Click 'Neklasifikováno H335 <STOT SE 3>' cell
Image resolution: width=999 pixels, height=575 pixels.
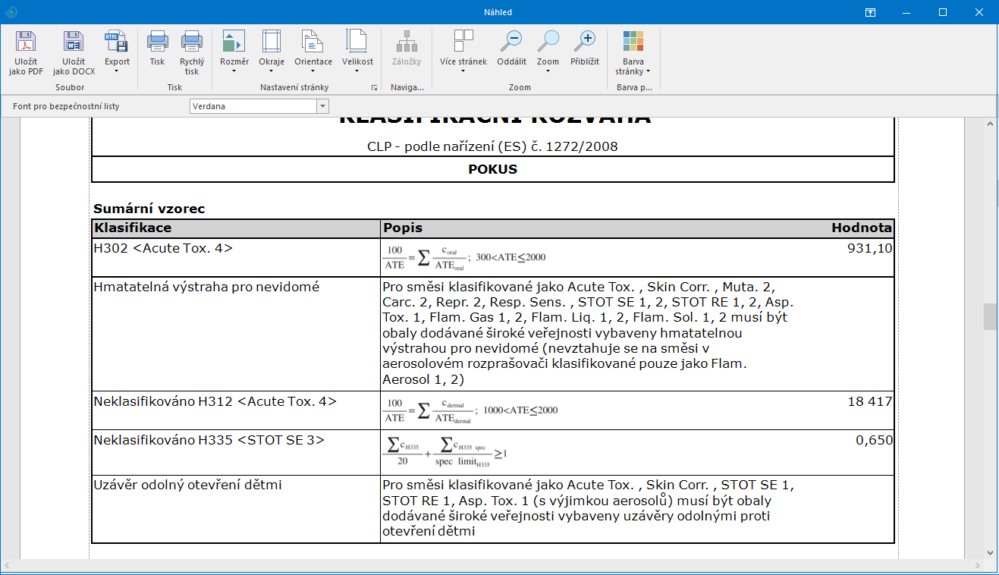236,452
